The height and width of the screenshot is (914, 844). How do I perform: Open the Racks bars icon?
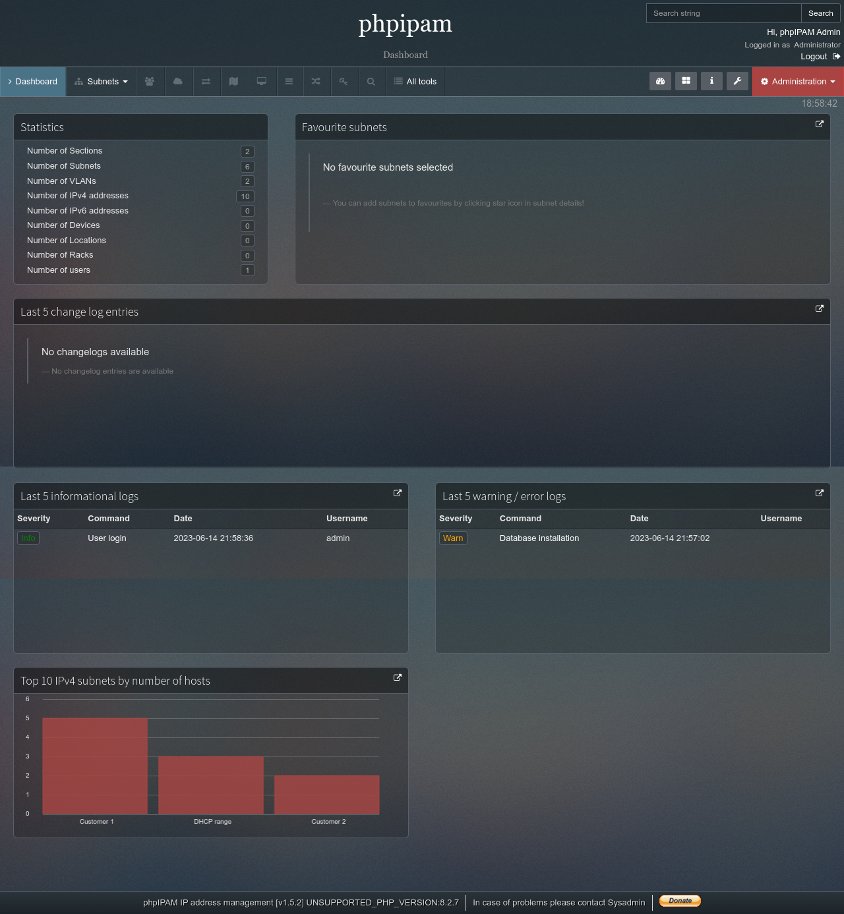pos(289,82)
